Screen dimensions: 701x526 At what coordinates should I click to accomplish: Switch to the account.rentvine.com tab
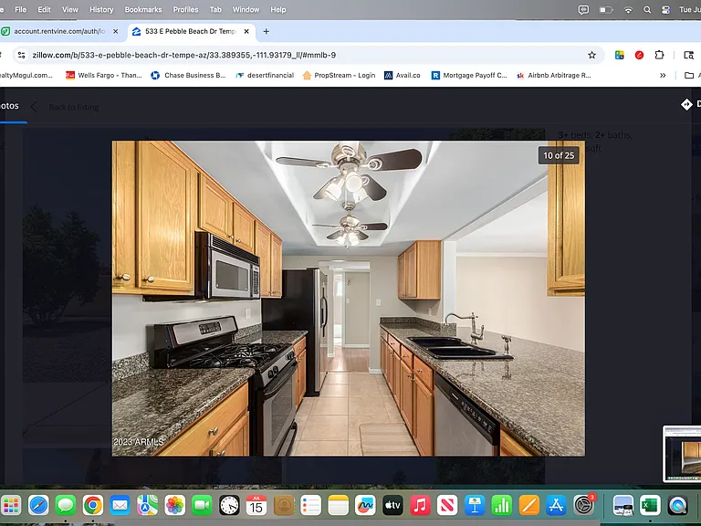(59, 31)
